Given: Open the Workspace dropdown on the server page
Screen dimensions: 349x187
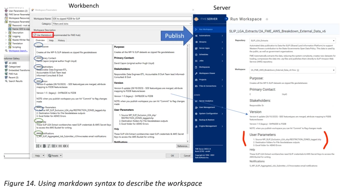Looking at the screenshot, I should (x=293, y=70).
